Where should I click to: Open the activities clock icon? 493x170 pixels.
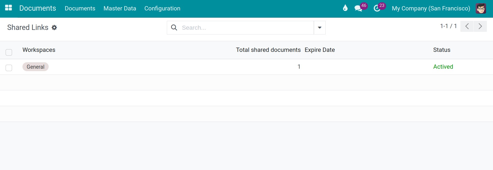point(377,8)
